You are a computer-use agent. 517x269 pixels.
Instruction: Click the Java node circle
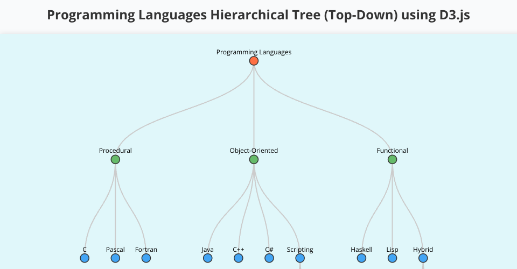point(208,258)
